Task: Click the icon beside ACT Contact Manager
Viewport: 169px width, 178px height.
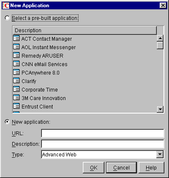Action: tap(16, 38)
